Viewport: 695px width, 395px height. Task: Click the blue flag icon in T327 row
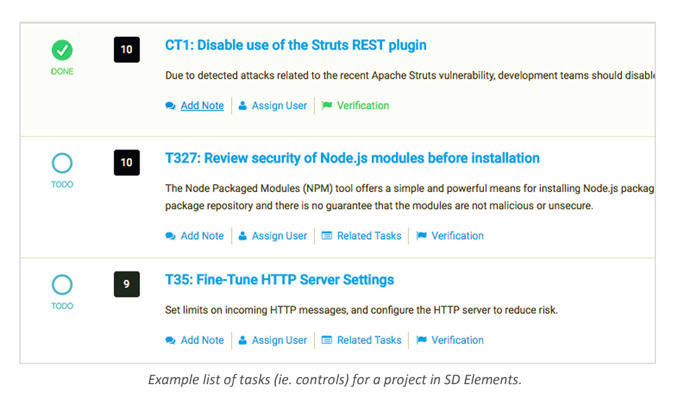click(421, 235)
